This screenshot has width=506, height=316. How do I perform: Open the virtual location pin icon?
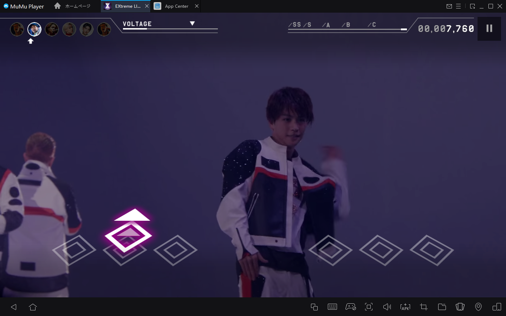(479, 307)
